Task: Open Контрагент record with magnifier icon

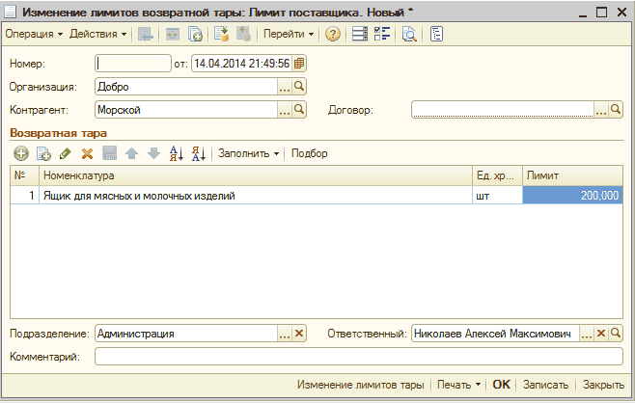Action: 299,110
